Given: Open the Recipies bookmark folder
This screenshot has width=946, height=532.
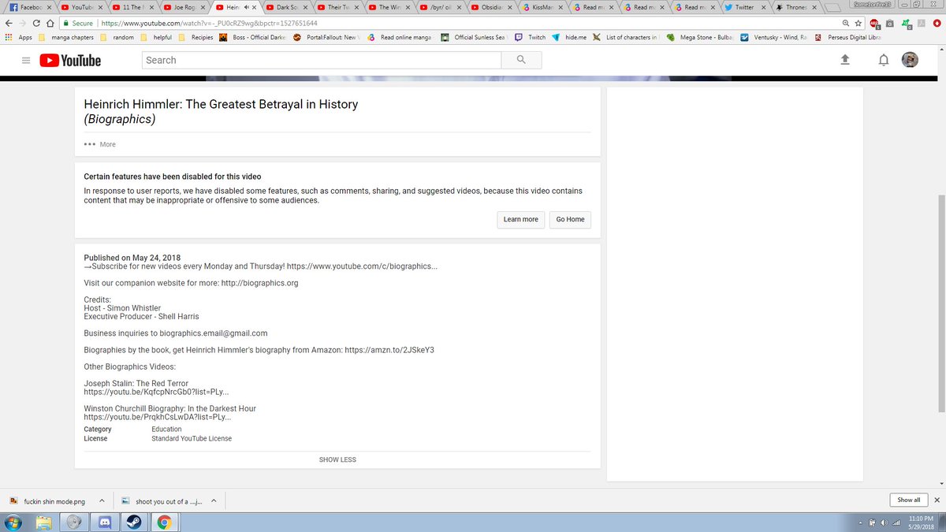Looking at the screenshot, I should click(196, 37).
